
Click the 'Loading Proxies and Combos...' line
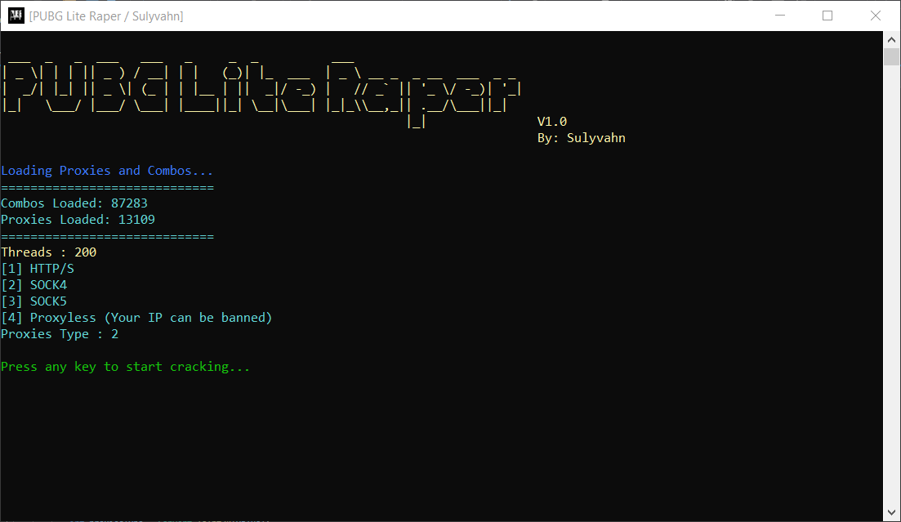(107, 171)
